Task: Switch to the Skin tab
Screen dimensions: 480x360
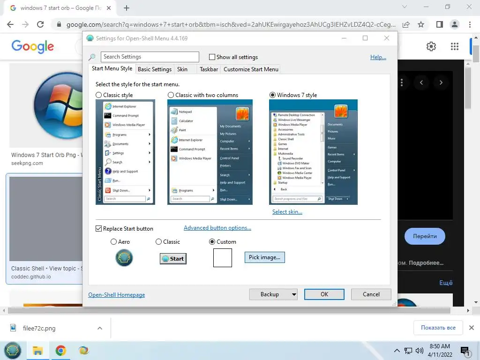Action: [x=182, y=69]
